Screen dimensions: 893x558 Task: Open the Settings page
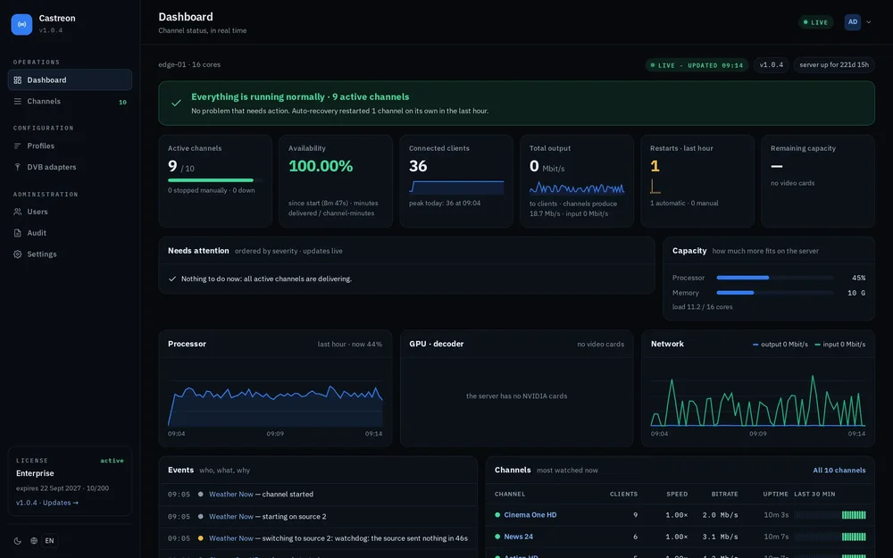click(x=70, y=254)
